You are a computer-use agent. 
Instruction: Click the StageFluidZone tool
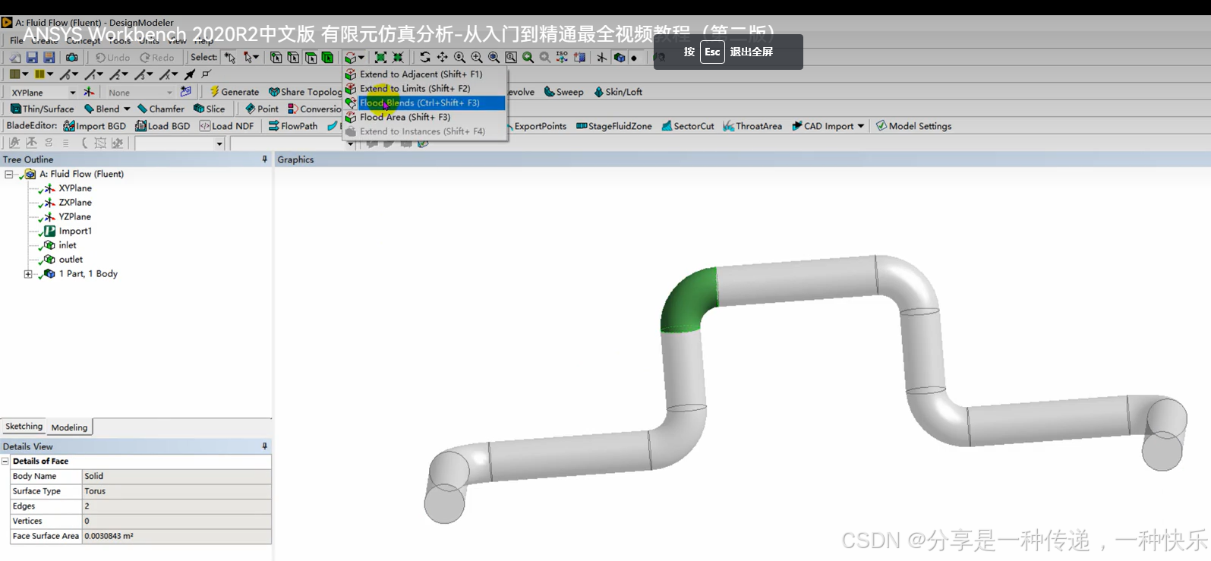tap(614, 126)
